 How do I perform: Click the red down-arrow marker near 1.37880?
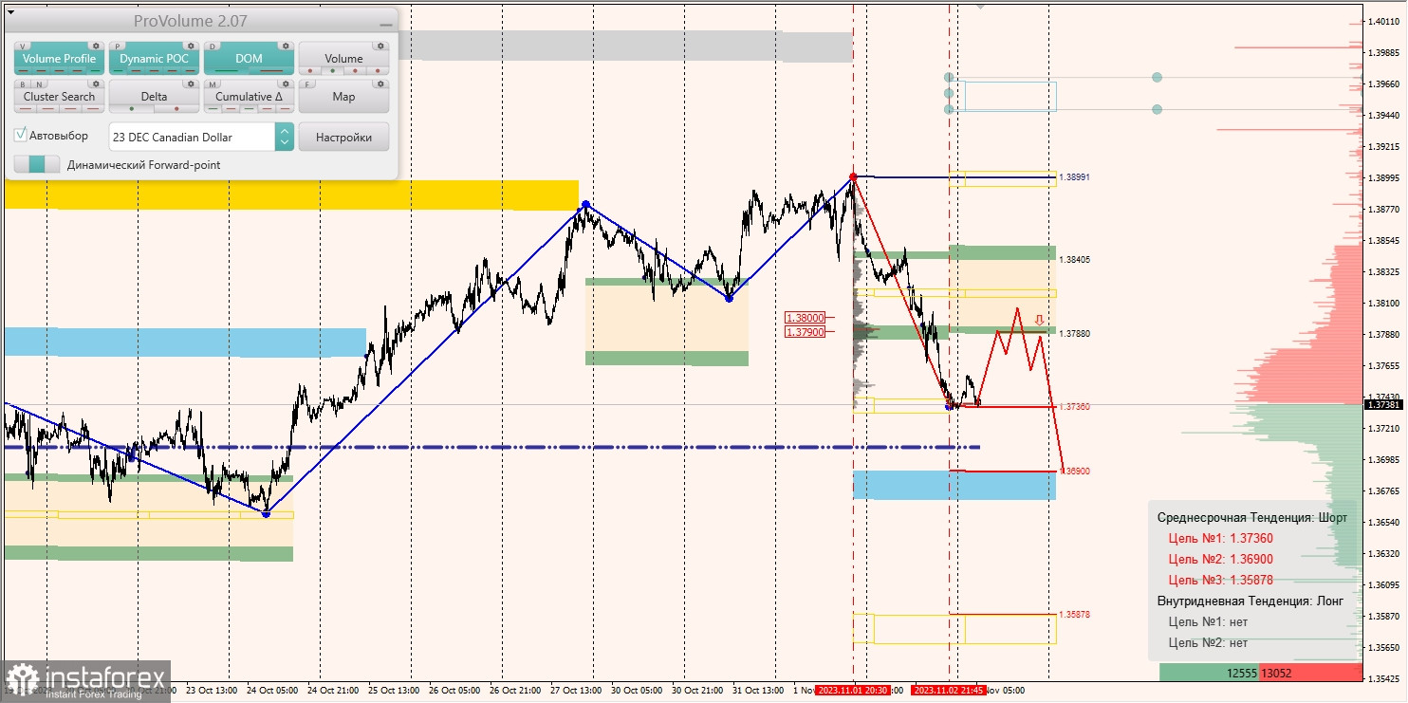coord(1039,320)
